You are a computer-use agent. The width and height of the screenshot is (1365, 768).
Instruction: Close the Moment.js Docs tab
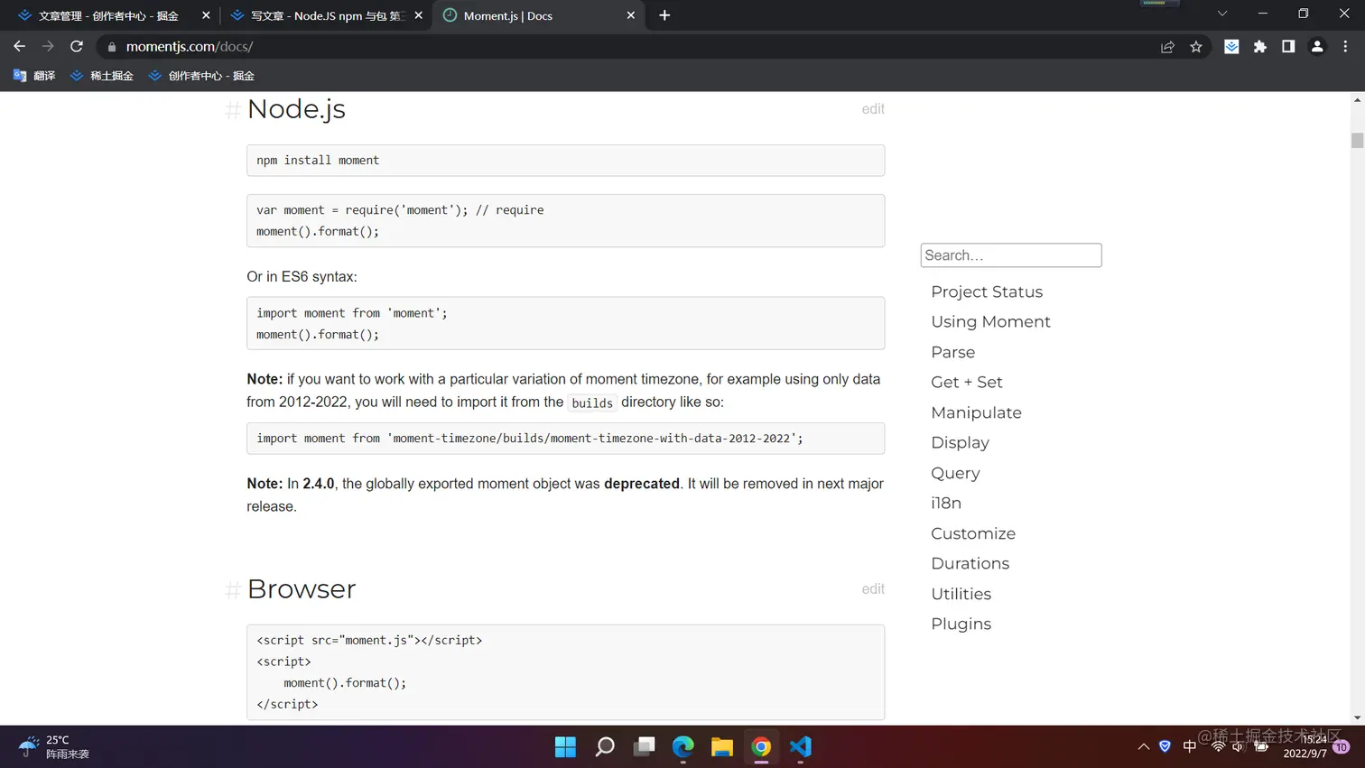tap(631, 15)
